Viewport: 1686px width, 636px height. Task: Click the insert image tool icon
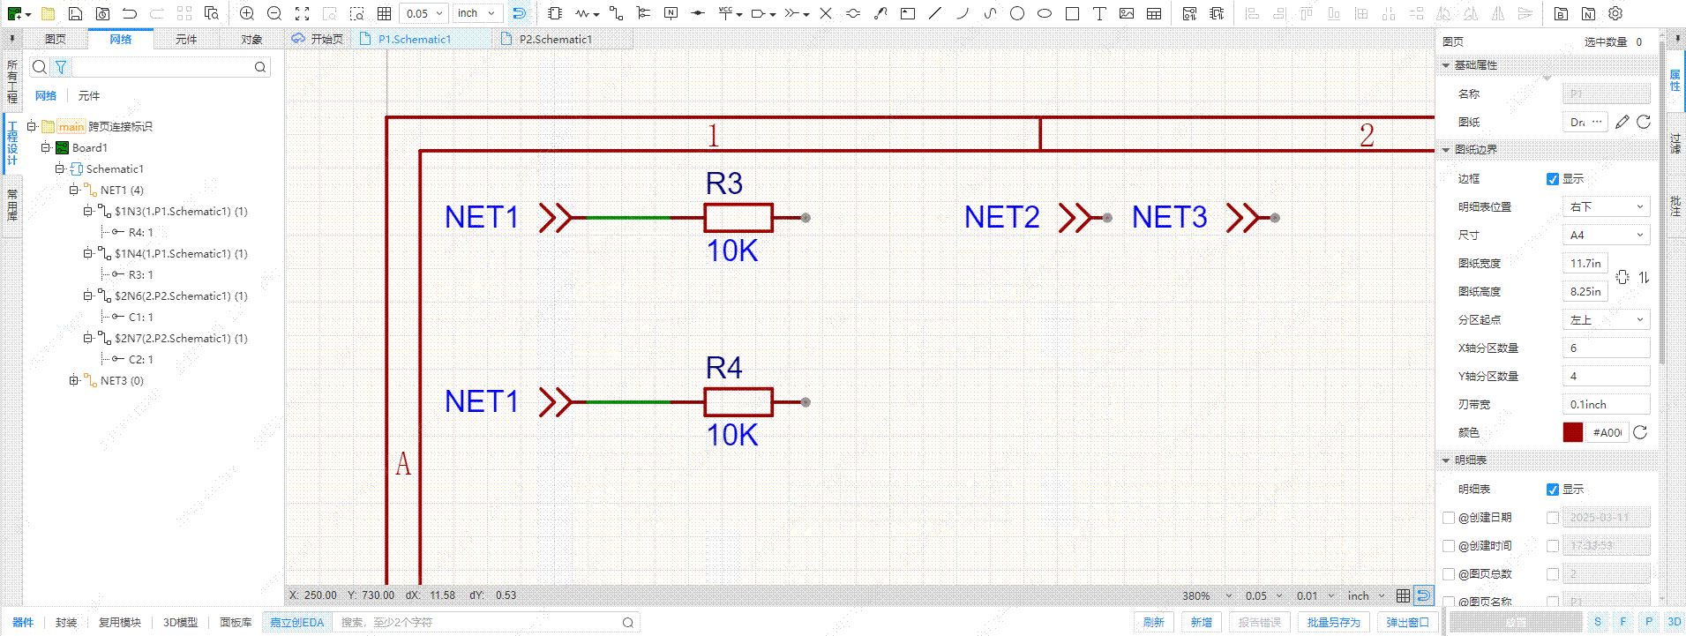point(1127,13)
